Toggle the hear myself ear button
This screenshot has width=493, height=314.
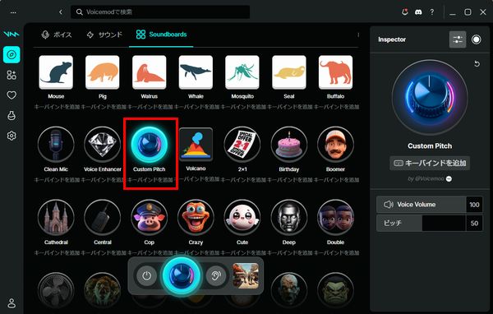(x=215, y=276)
